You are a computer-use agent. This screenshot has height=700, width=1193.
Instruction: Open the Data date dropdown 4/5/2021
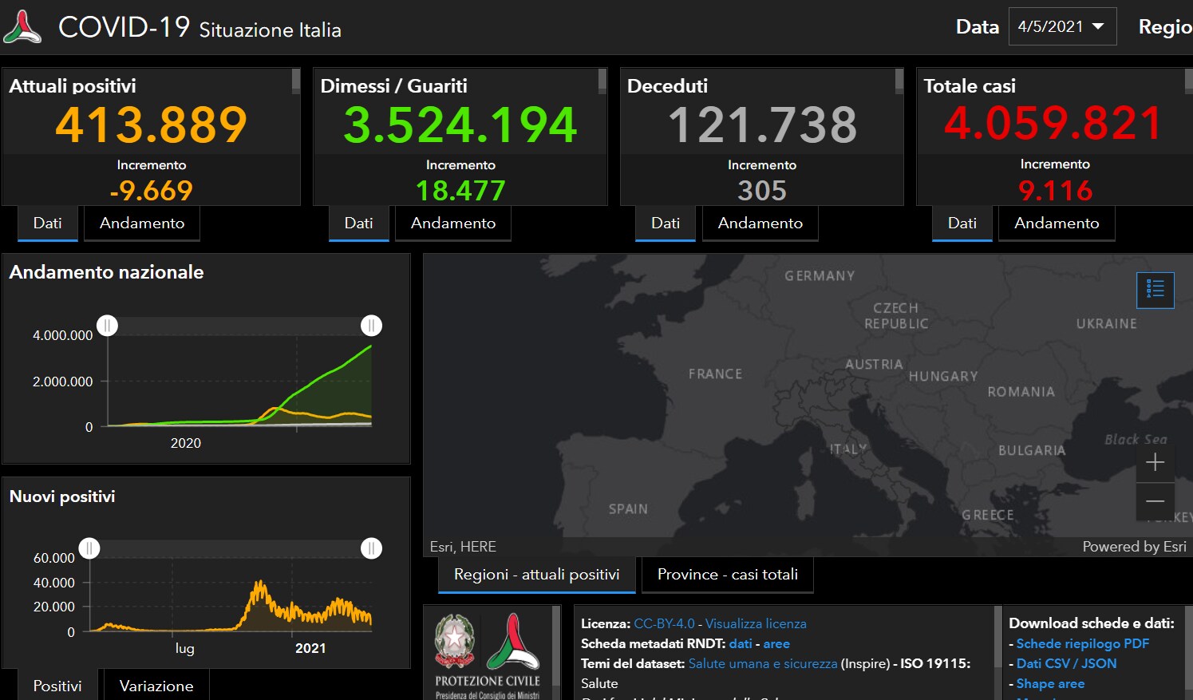pyautogui.click(x=1061, y=26)
